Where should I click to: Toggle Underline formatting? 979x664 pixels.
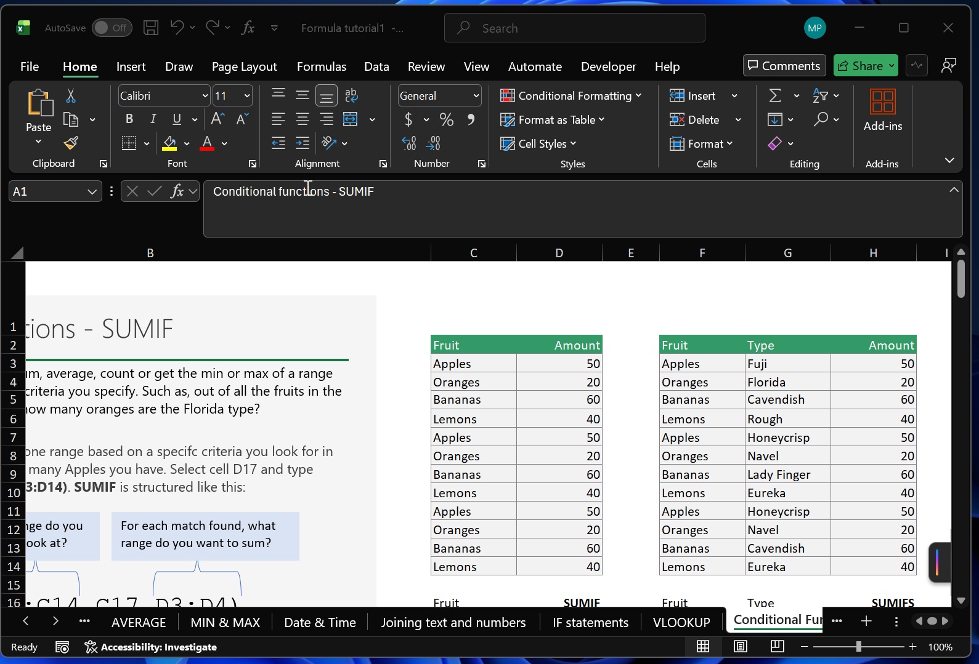pos(177,119)
